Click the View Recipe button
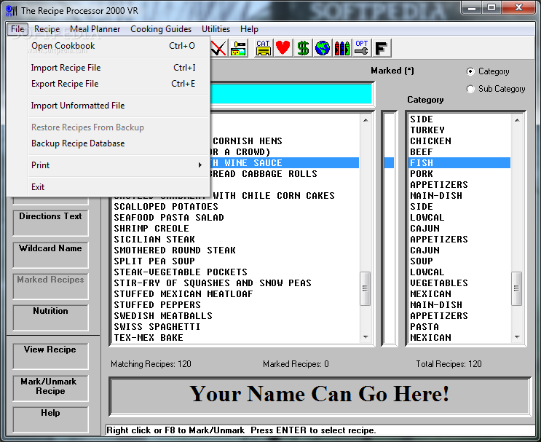 pyautogui.click(x=50, y=356)
